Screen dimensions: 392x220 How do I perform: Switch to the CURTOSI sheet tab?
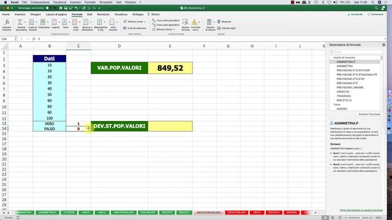pyautogui.click(x=69, y=213)
